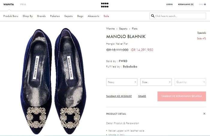Viewport: 210px width, 136px height.
Task: Click the Login link
Action: click(169, 4)
